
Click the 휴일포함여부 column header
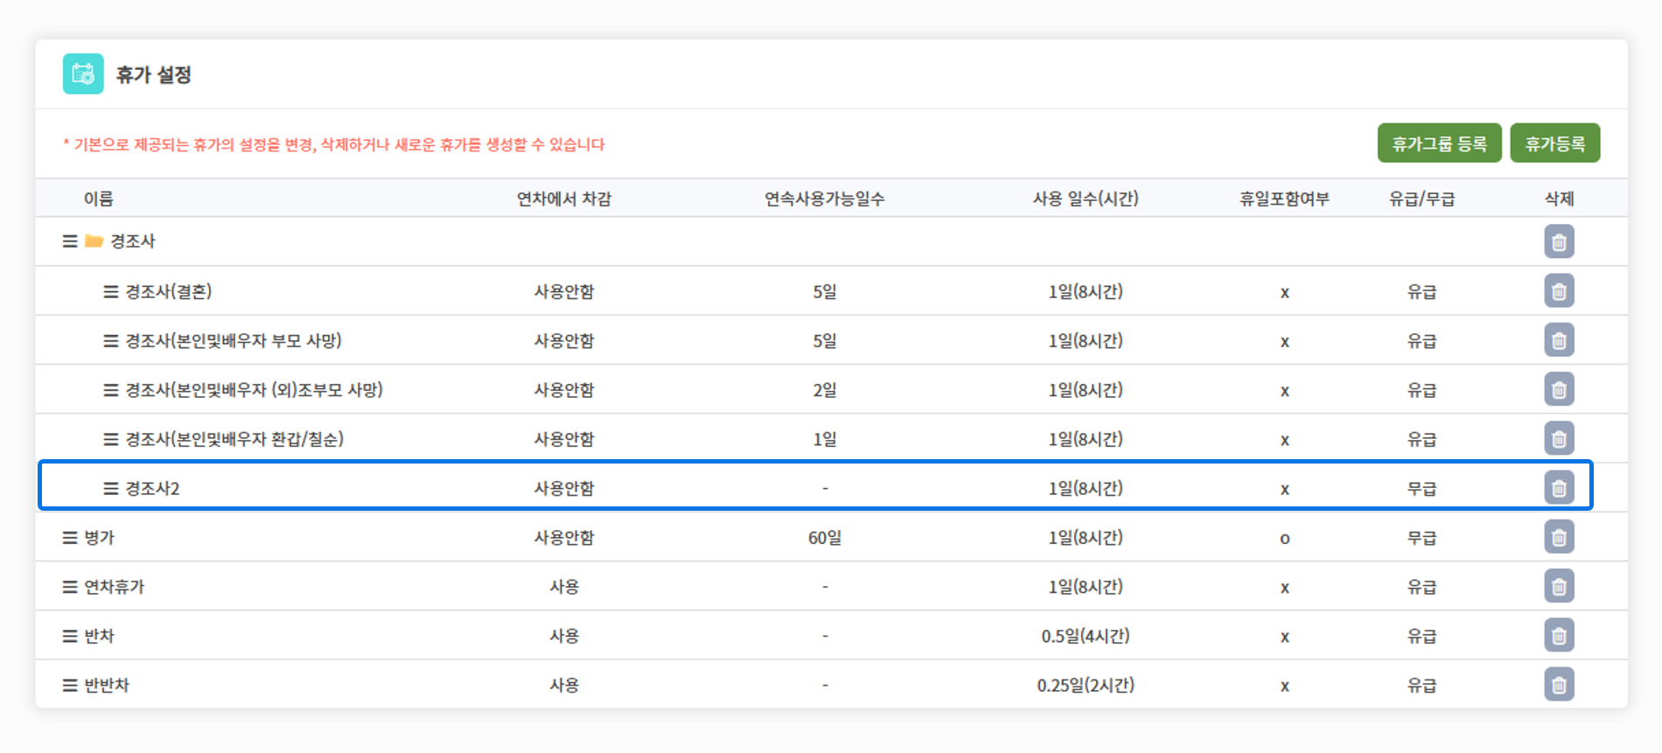pos(1284,199)
